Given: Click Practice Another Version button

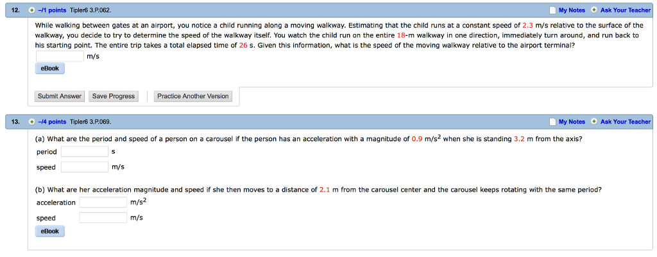Looking at the screenshot, I should point(192,96).
